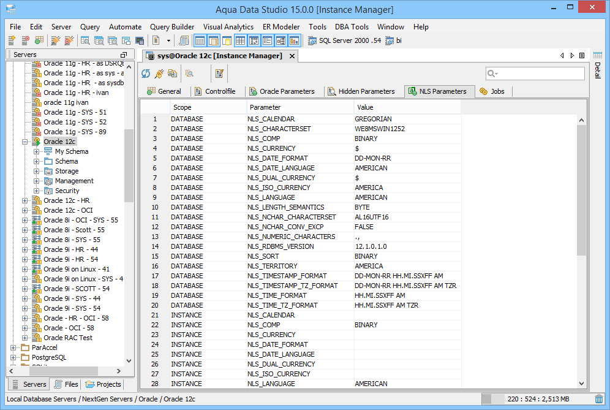Viewport: 610px width, 410px height.
Task: Go to next tab with right triangle
Action: click(x=572, y=56)
